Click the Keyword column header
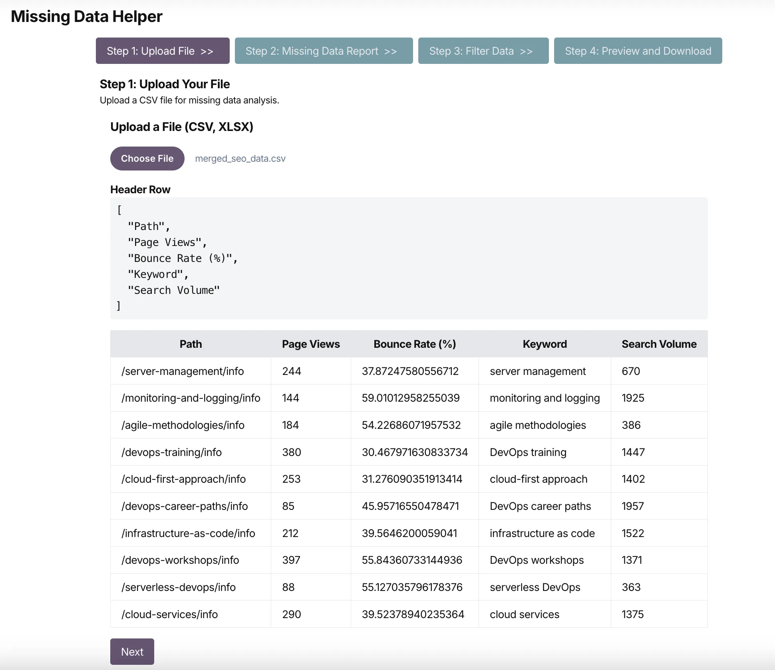This screenshot has height=670, width=775. point(544,344)
